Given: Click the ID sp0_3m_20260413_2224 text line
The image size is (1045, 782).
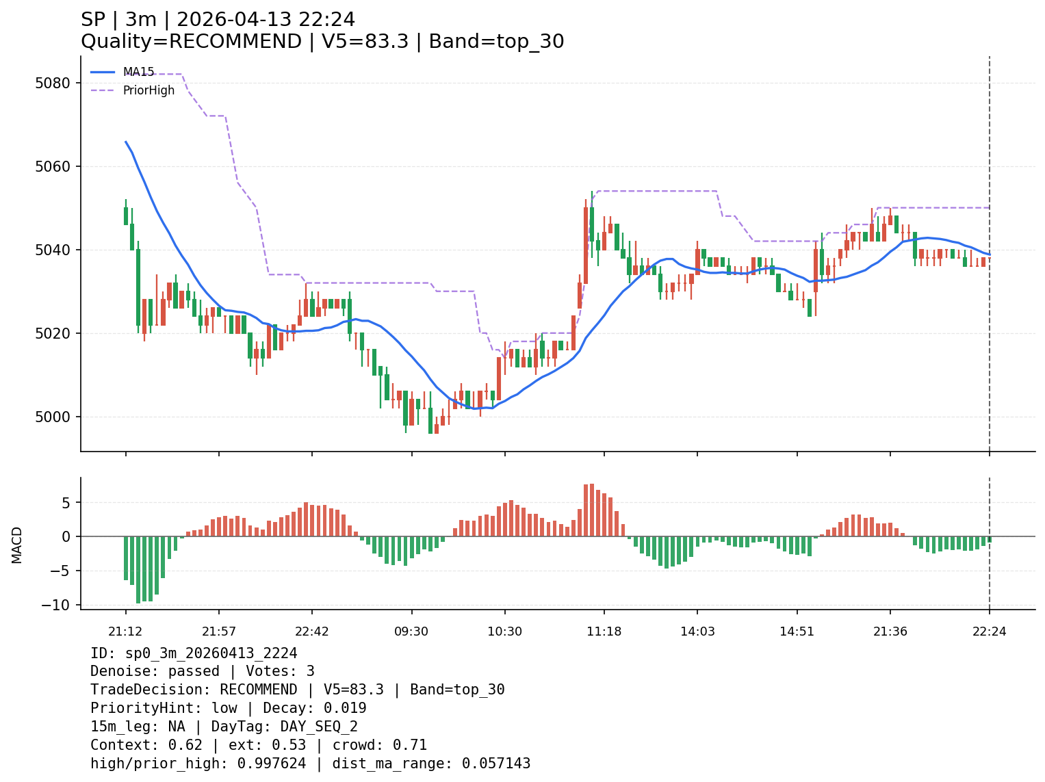Looking at the screenshot, I should (194, 653).
